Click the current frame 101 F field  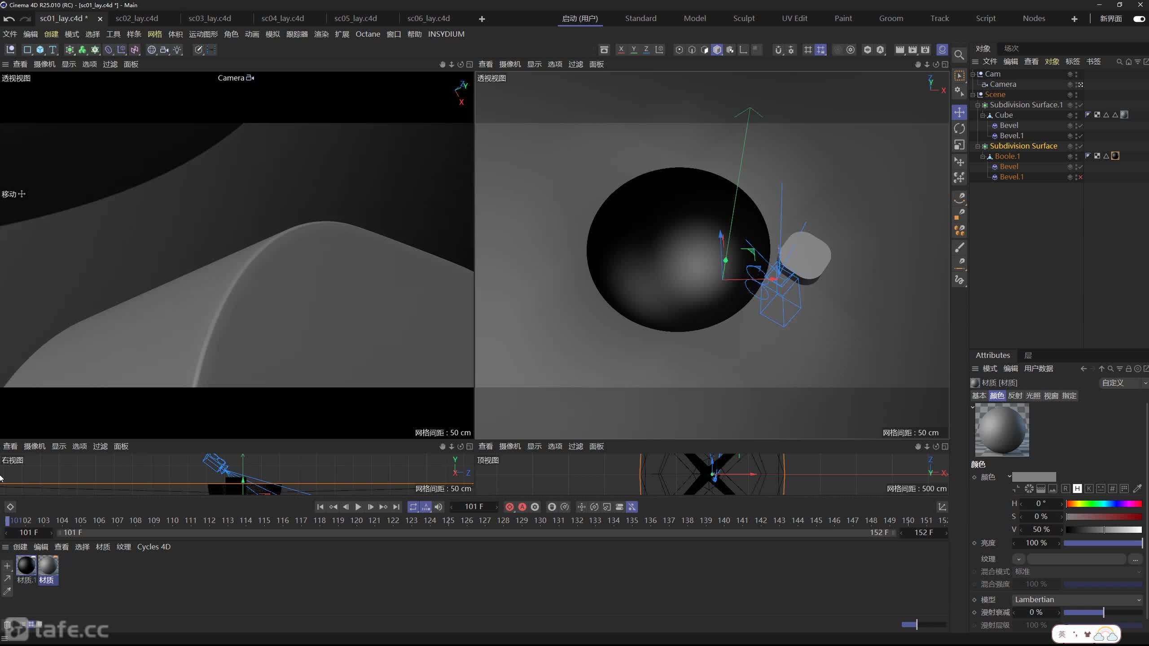point(474,507)
